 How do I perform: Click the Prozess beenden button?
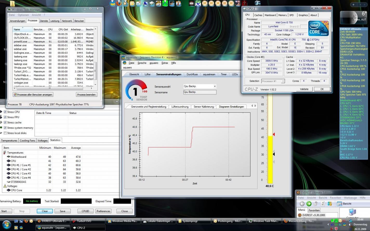87,95
